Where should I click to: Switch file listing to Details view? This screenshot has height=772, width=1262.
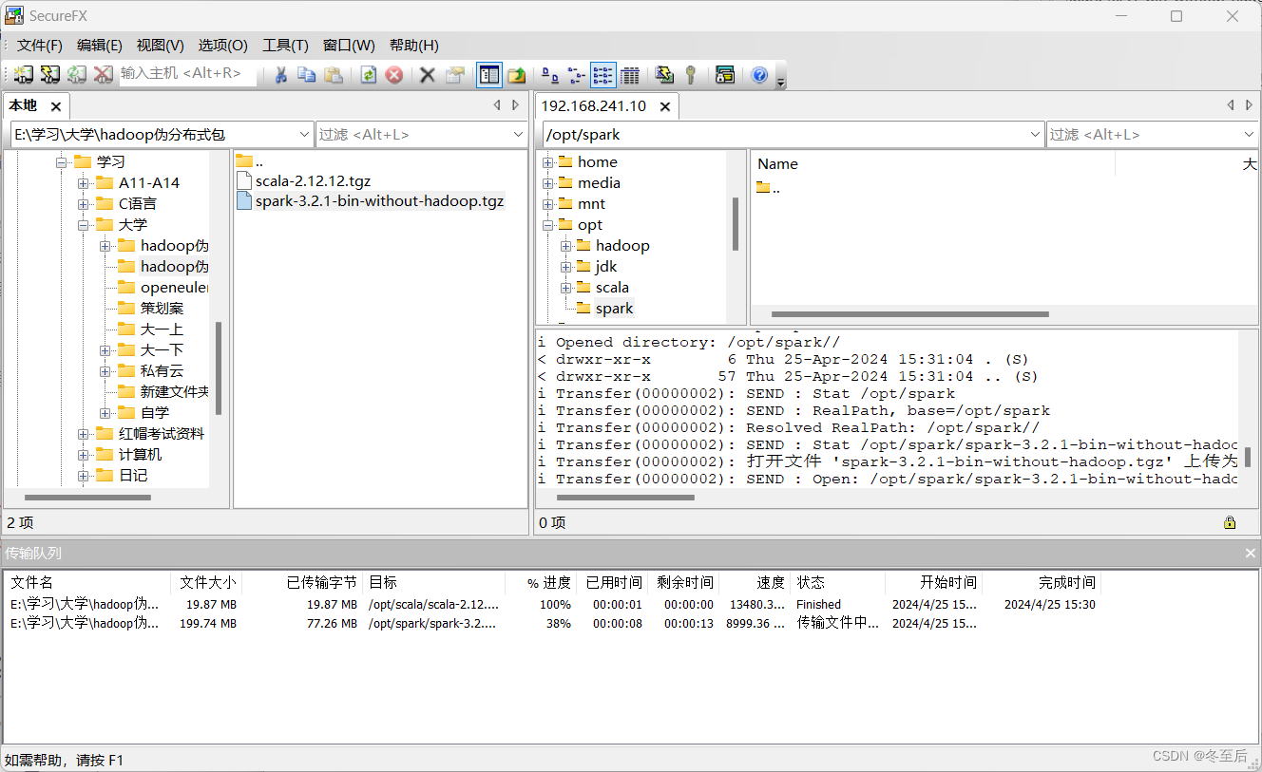[x=630, y=74]
